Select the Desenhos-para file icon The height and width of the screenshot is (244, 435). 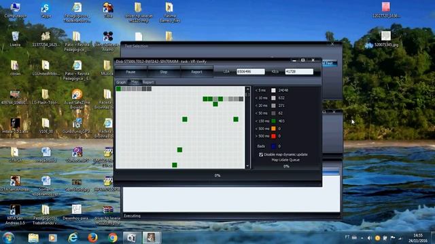(76, 212)
